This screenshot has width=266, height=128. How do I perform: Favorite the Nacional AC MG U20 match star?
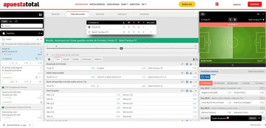tap(41, 102)
